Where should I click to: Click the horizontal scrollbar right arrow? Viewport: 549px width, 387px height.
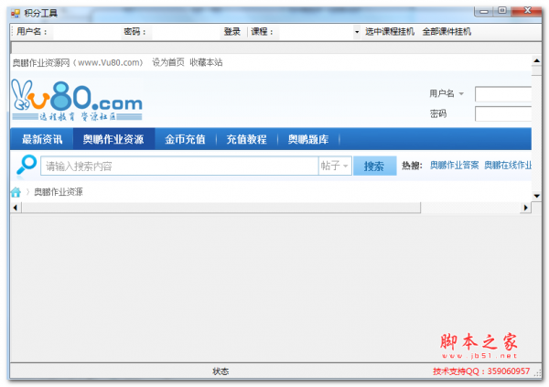[x=526, y=208]
